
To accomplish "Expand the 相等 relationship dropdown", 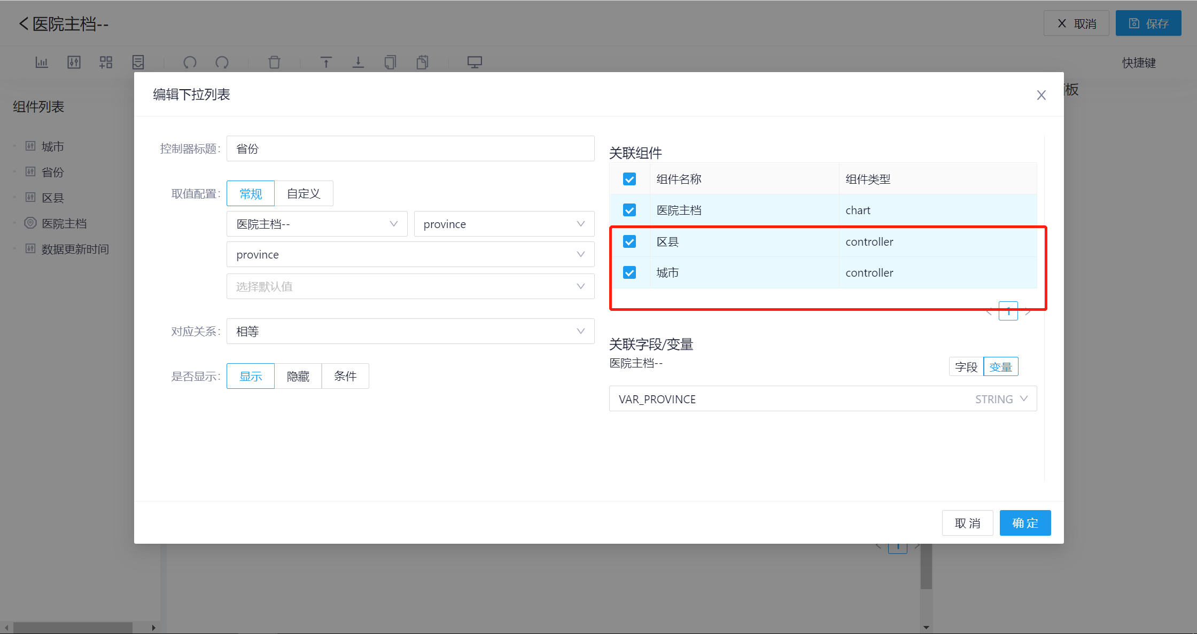I will (x=410, y=331).
